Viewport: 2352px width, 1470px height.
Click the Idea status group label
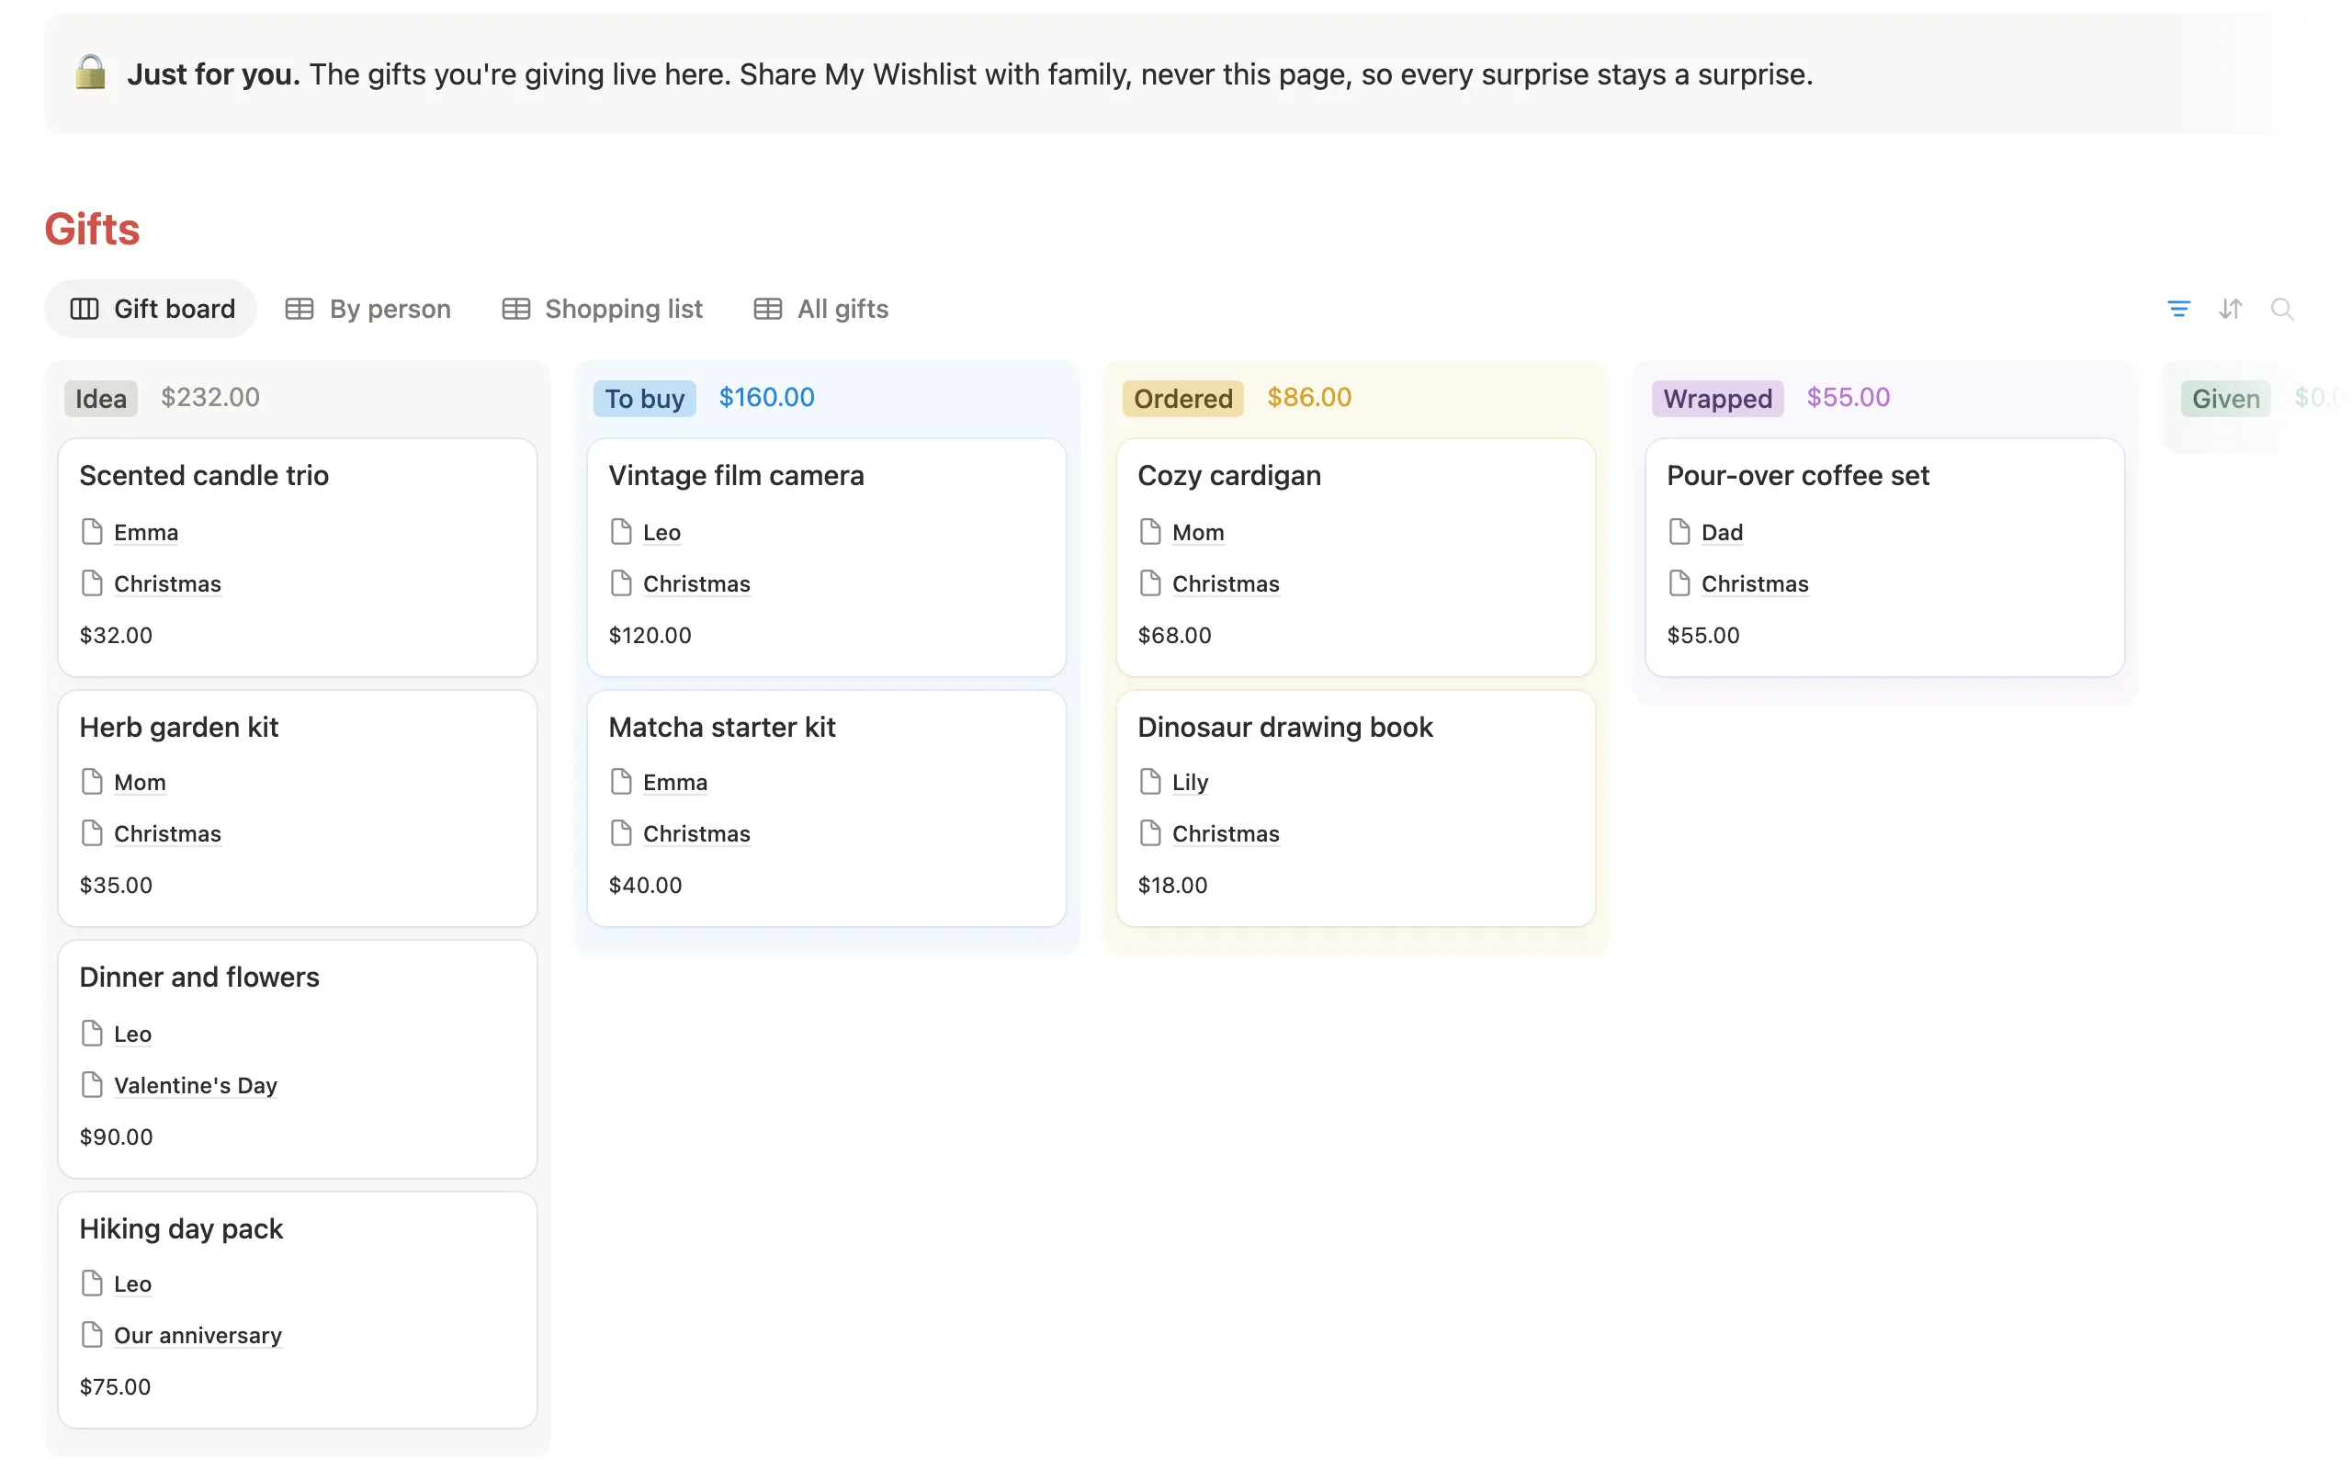101,399
